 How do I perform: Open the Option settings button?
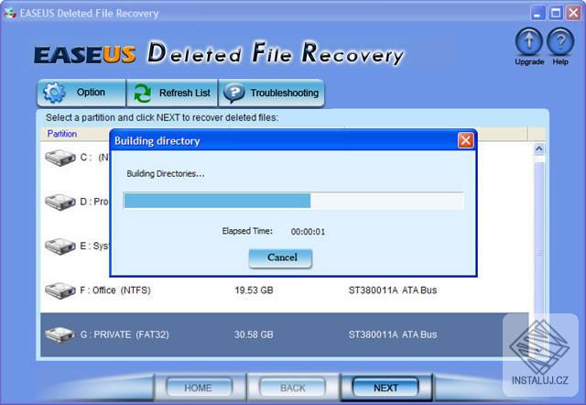point(81,93)
